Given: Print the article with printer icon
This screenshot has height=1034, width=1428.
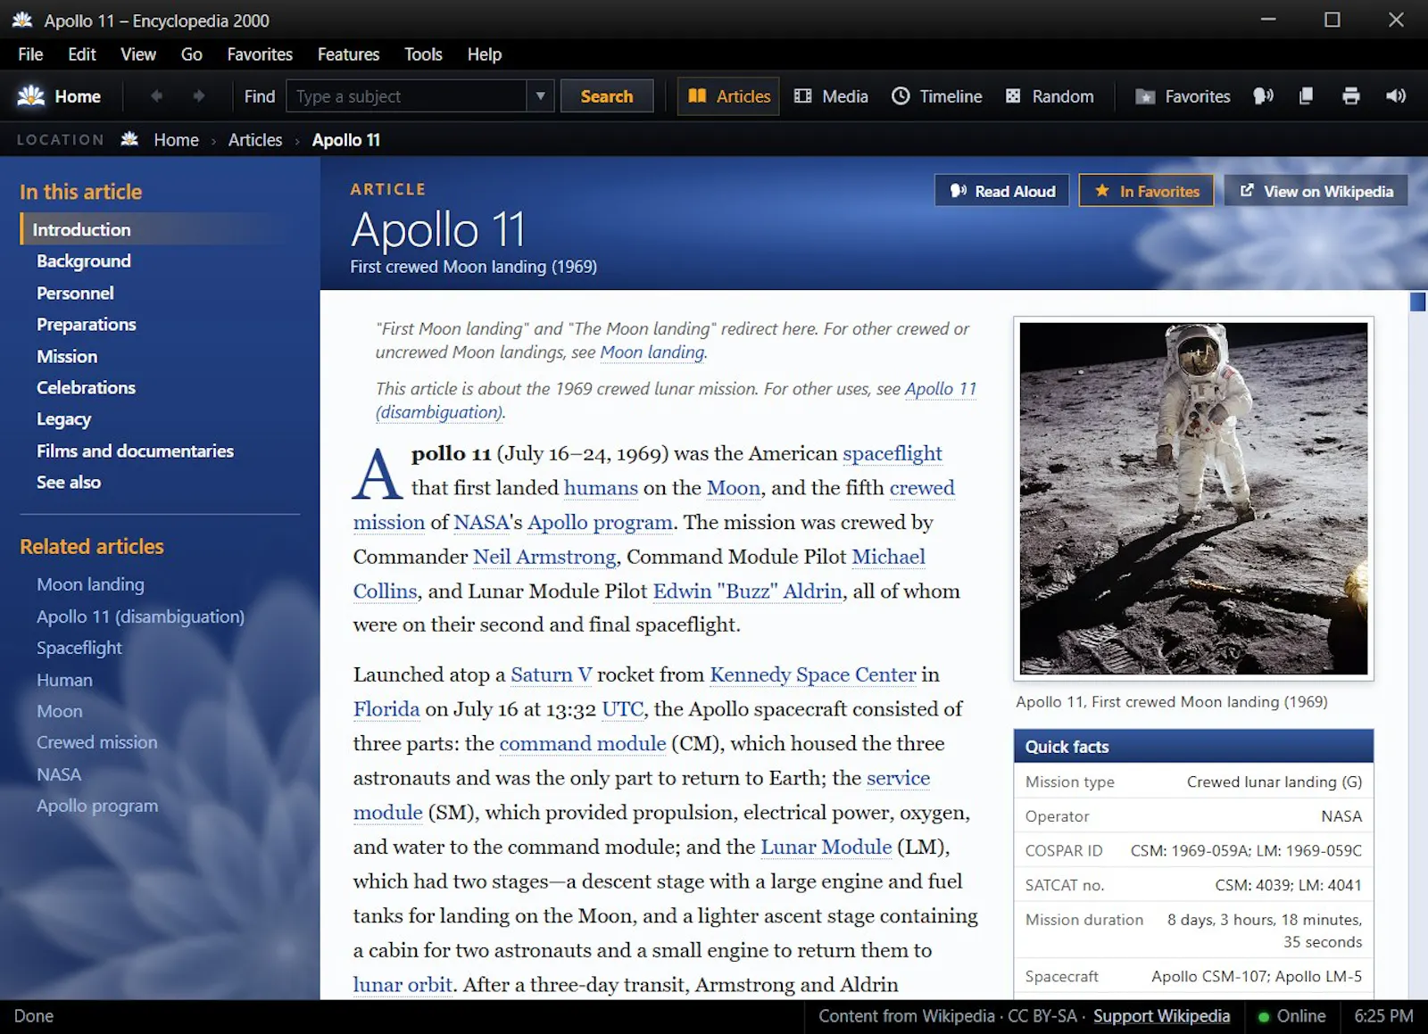Looking at the screenshot, I should pos(1351,96).
